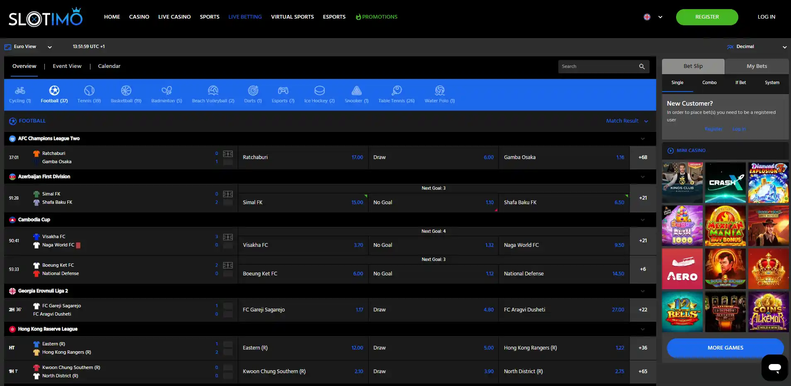Open the Euro View dropdown
This screenshot has height=386, width=791.
[x=28, y=47]
